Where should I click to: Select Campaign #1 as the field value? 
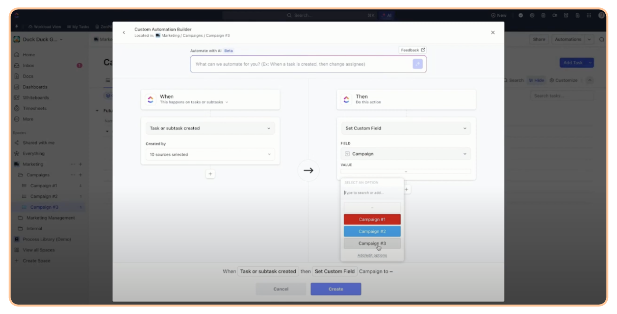click(x=372, y=218)
